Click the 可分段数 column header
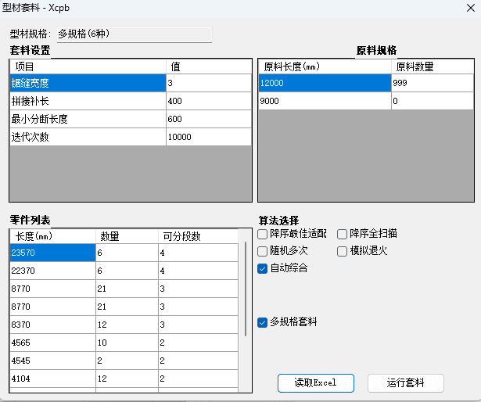481x402 pixels. click(x=198, y=236)
